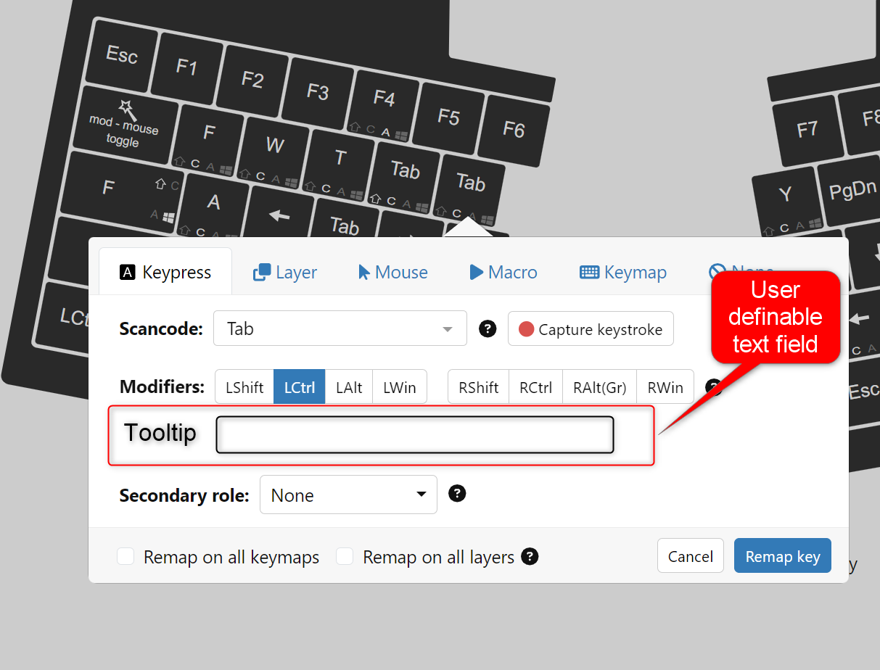Click the mod-mouse toggle key with wand icon
Viewport: 880px width, 670px height.
click(x=125, y=125)
